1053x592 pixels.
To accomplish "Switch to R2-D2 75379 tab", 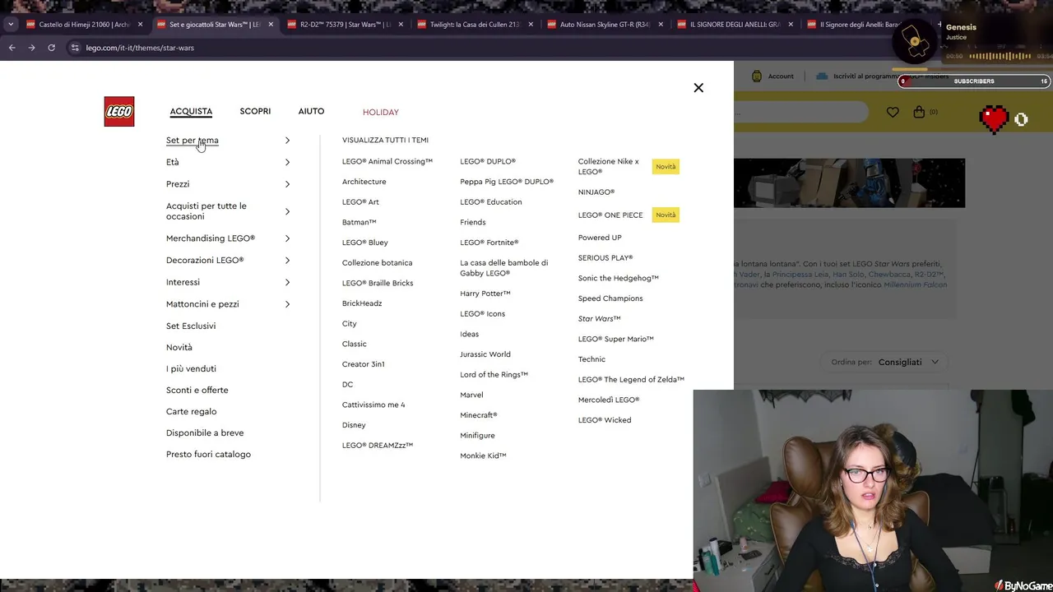I will pyautogui.click(x=346, y=25).
